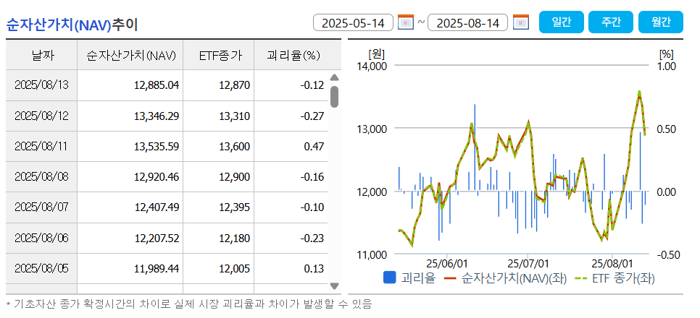This screenshot has height=318, width=700.
Task: Click the deviation value -0.23
Action: tap(312, 239)
